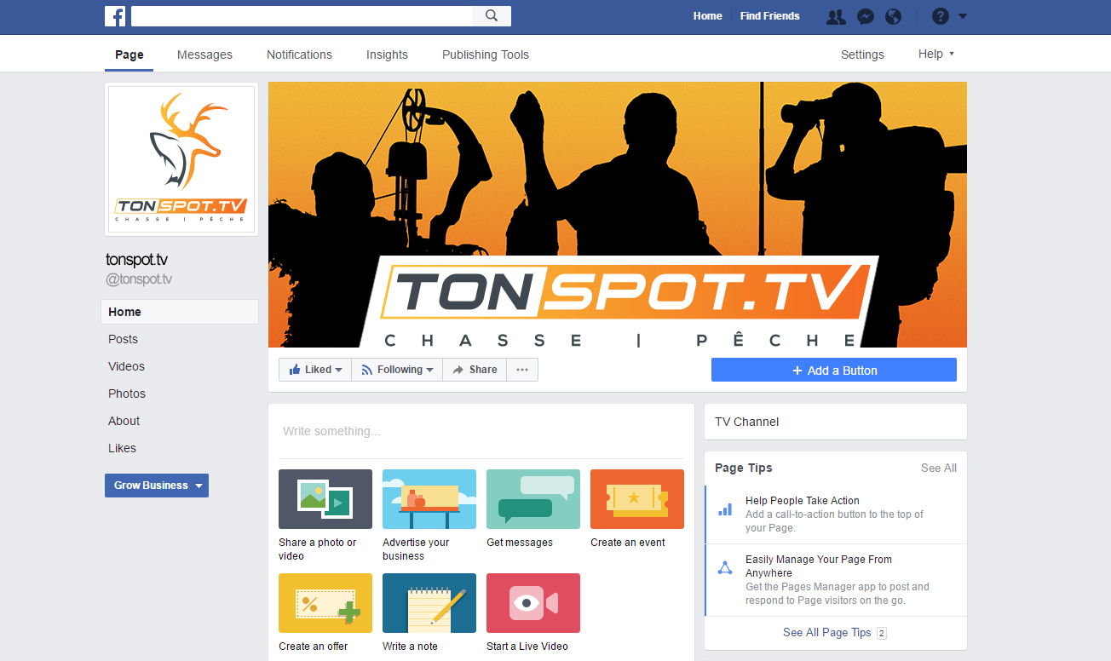The height and width of the screenshot is (661, 1111).
Task: Click the Quick Help question mark icon
Action: point(940,16)
